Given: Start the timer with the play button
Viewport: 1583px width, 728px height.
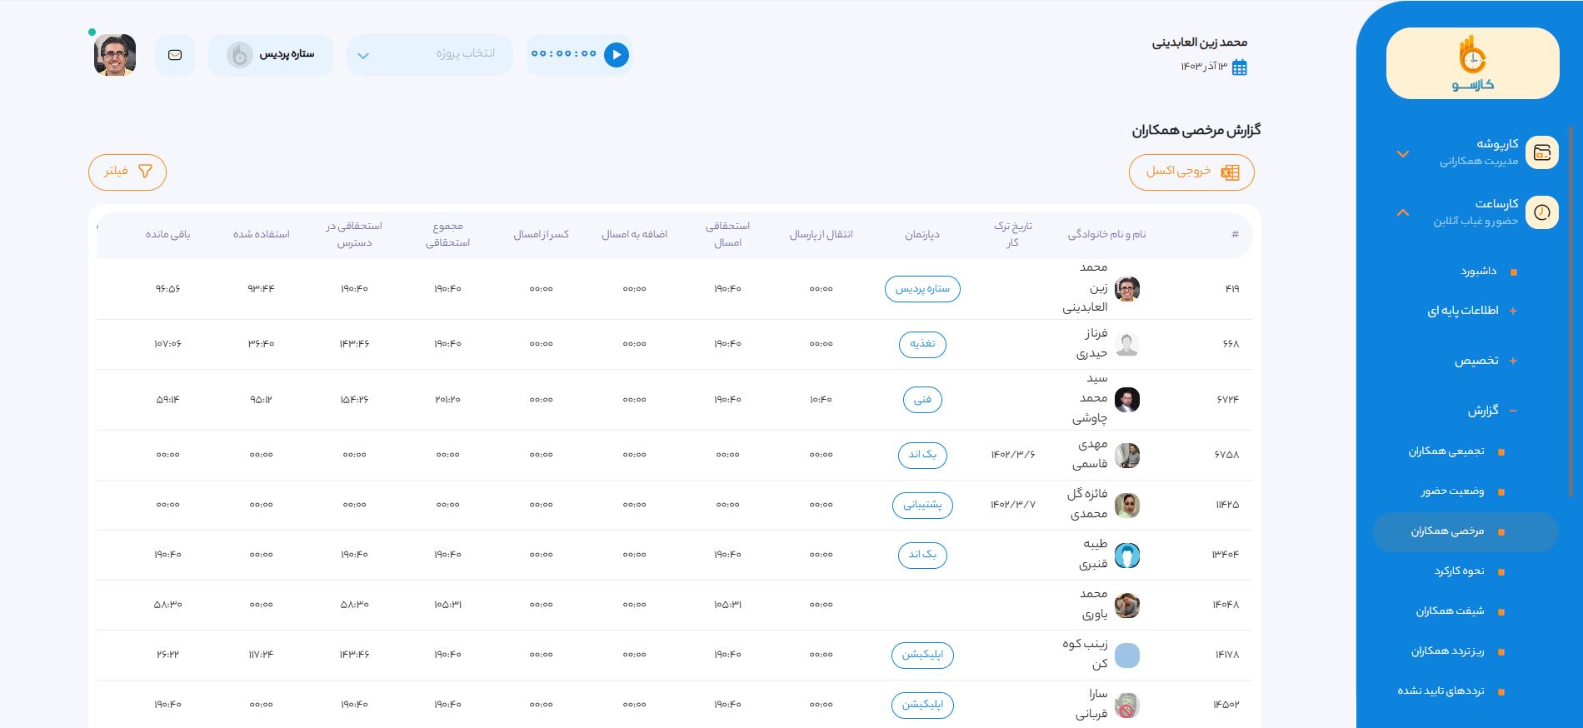Looking at the screenshot, I should click(x=616, y=55).
